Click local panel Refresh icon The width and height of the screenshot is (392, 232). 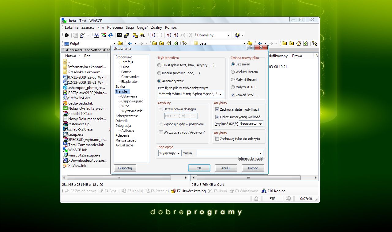(175, 43)
